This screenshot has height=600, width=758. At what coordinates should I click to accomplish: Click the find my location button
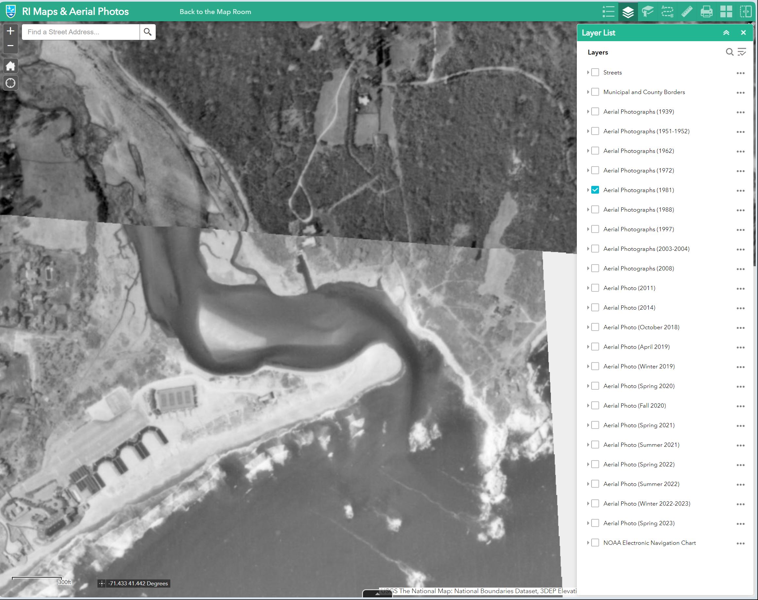pyautogui.click(x=10, y=83)
